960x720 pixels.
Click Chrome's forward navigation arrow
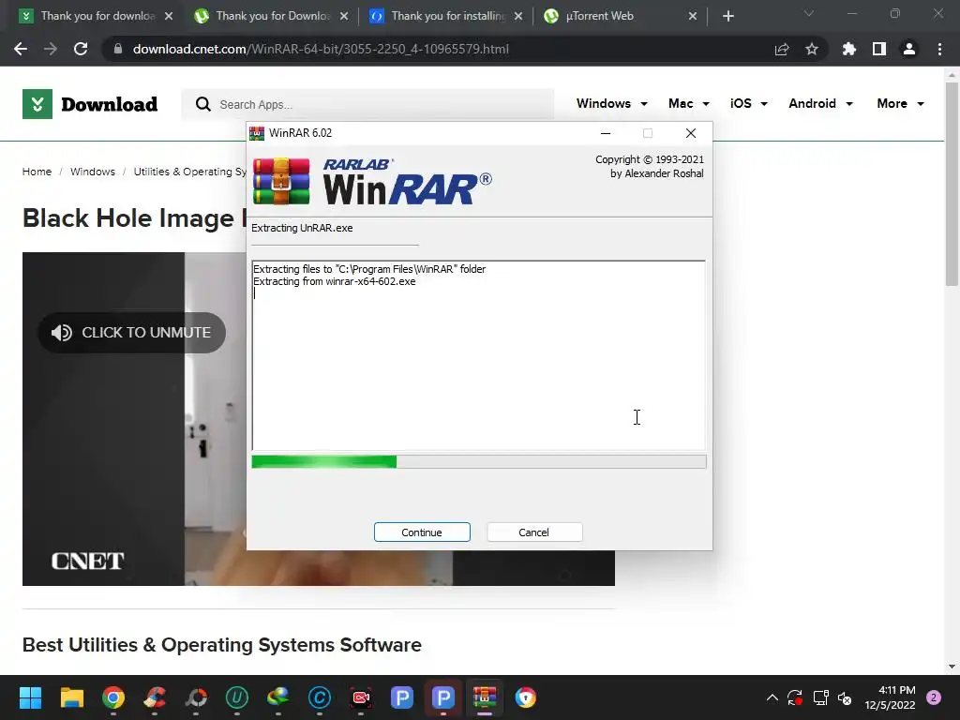(x=51, y=49)
